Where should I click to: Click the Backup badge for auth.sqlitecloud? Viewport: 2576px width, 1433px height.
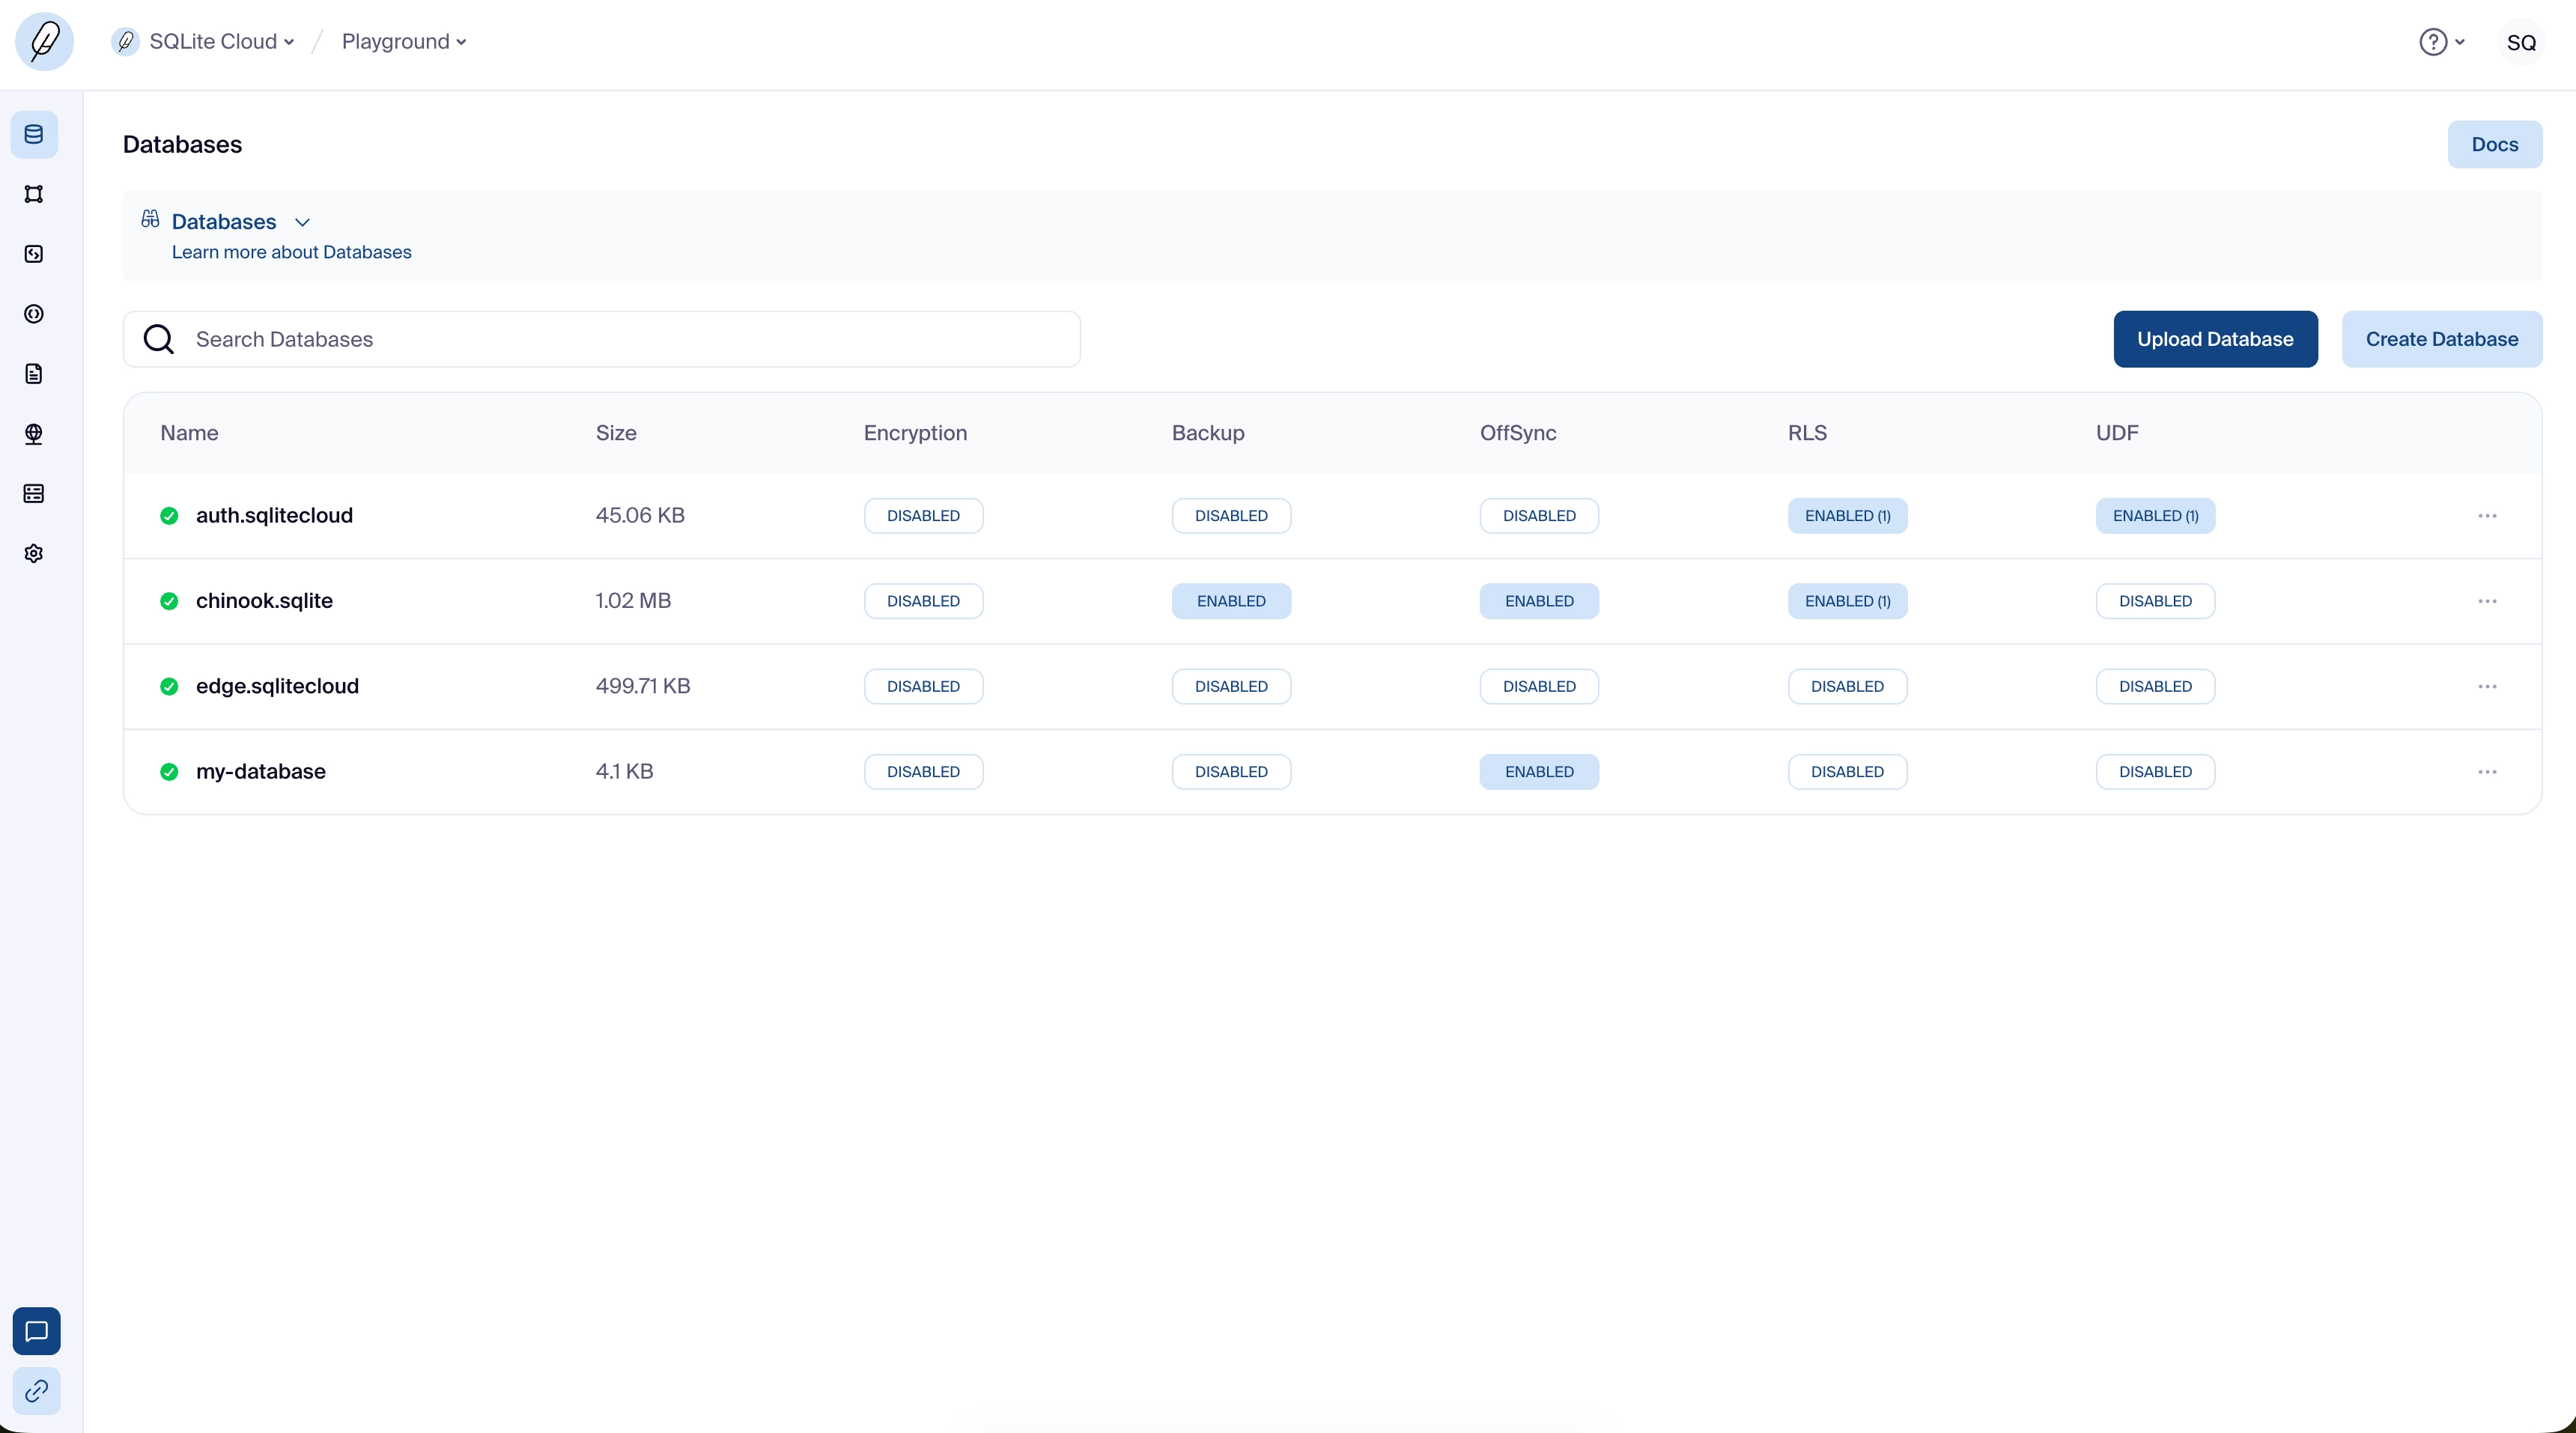pyautogui.click(x=1231, y=516)
